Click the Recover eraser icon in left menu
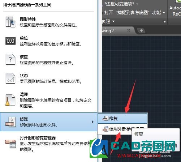181x162 pixels. 10,122
